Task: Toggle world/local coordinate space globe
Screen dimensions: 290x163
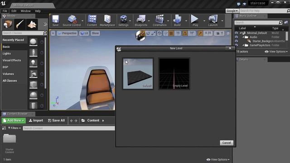Action: pyautogui.click(x=159, y=33)
